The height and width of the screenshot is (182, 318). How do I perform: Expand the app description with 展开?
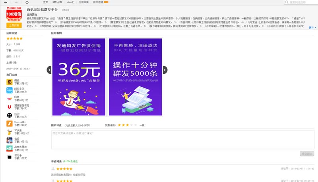(x=311, y=28)
